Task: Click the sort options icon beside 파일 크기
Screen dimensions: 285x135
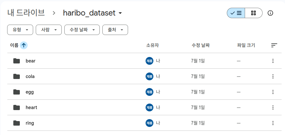Action: [x=274, y=45]
